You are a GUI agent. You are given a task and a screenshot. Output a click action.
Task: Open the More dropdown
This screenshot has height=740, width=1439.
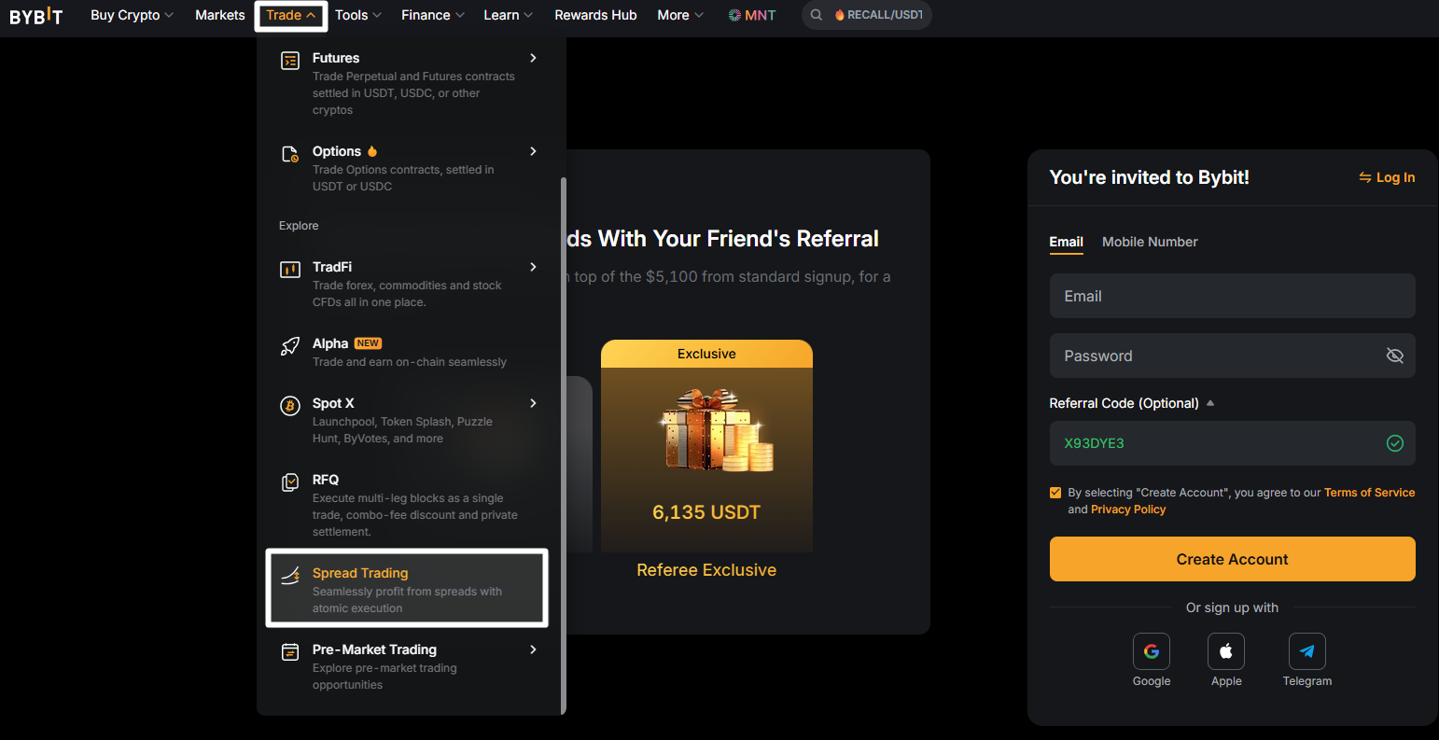coord(680,15)
